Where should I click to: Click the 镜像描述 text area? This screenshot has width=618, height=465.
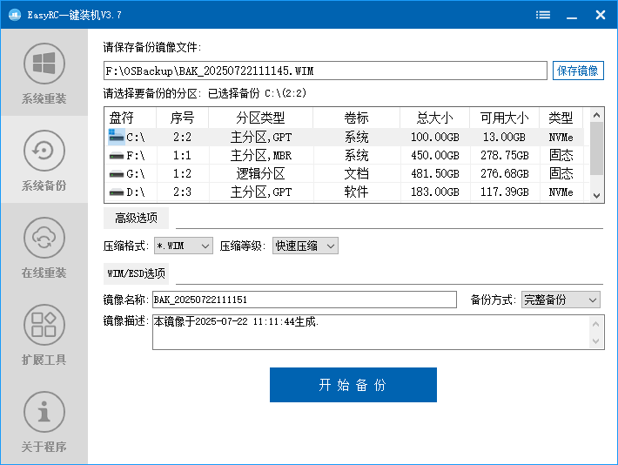coord(371,332)
